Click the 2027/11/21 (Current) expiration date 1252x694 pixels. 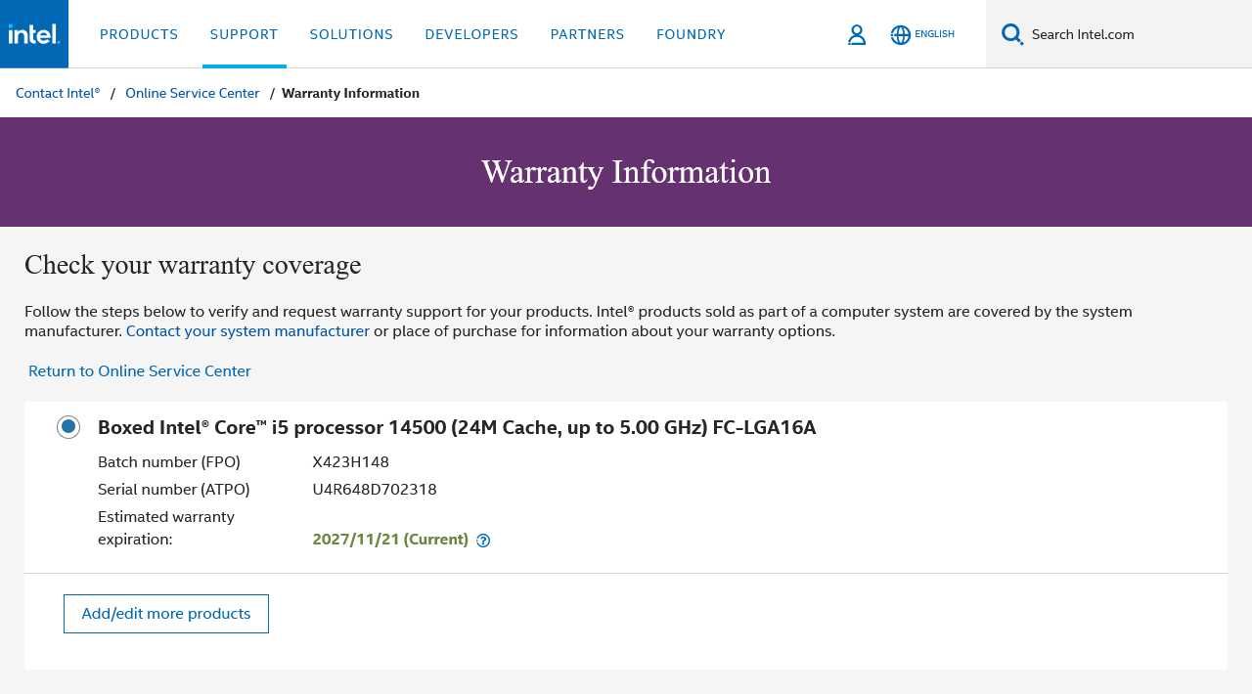(390, 540)
